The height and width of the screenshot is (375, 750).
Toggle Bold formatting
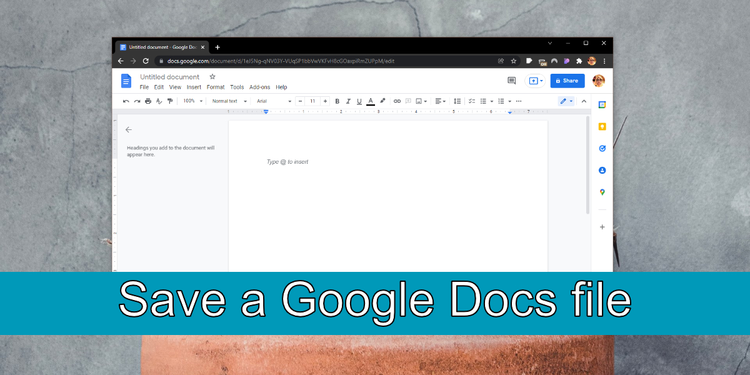337,101
